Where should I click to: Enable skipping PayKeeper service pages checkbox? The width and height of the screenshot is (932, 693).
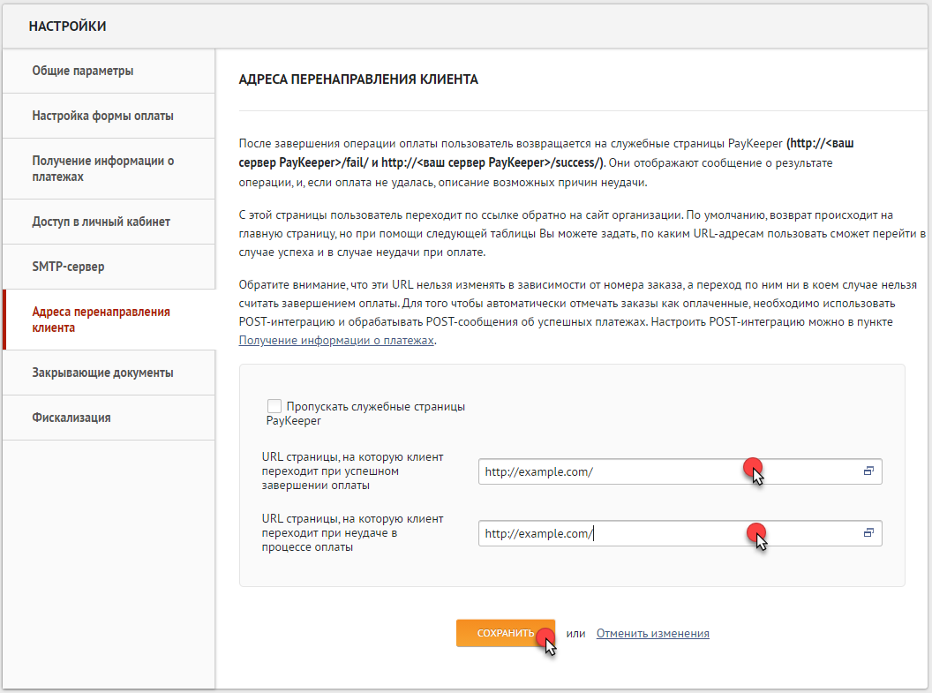click(x=274, y=406)
